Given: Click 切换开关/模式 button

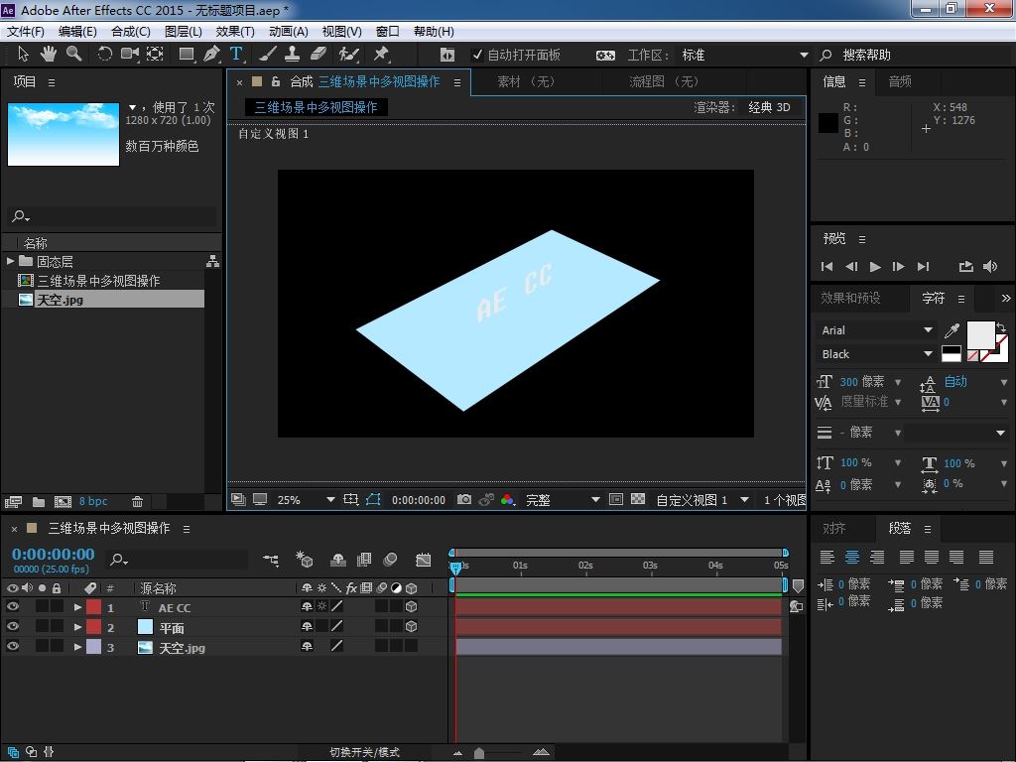Looking at the screenshot, I should coord(364,752).
